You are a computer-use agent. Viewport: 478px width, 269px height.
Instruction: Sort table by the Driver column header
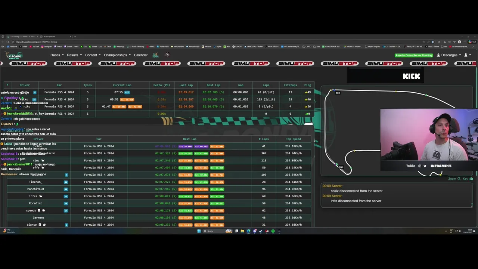25,85
